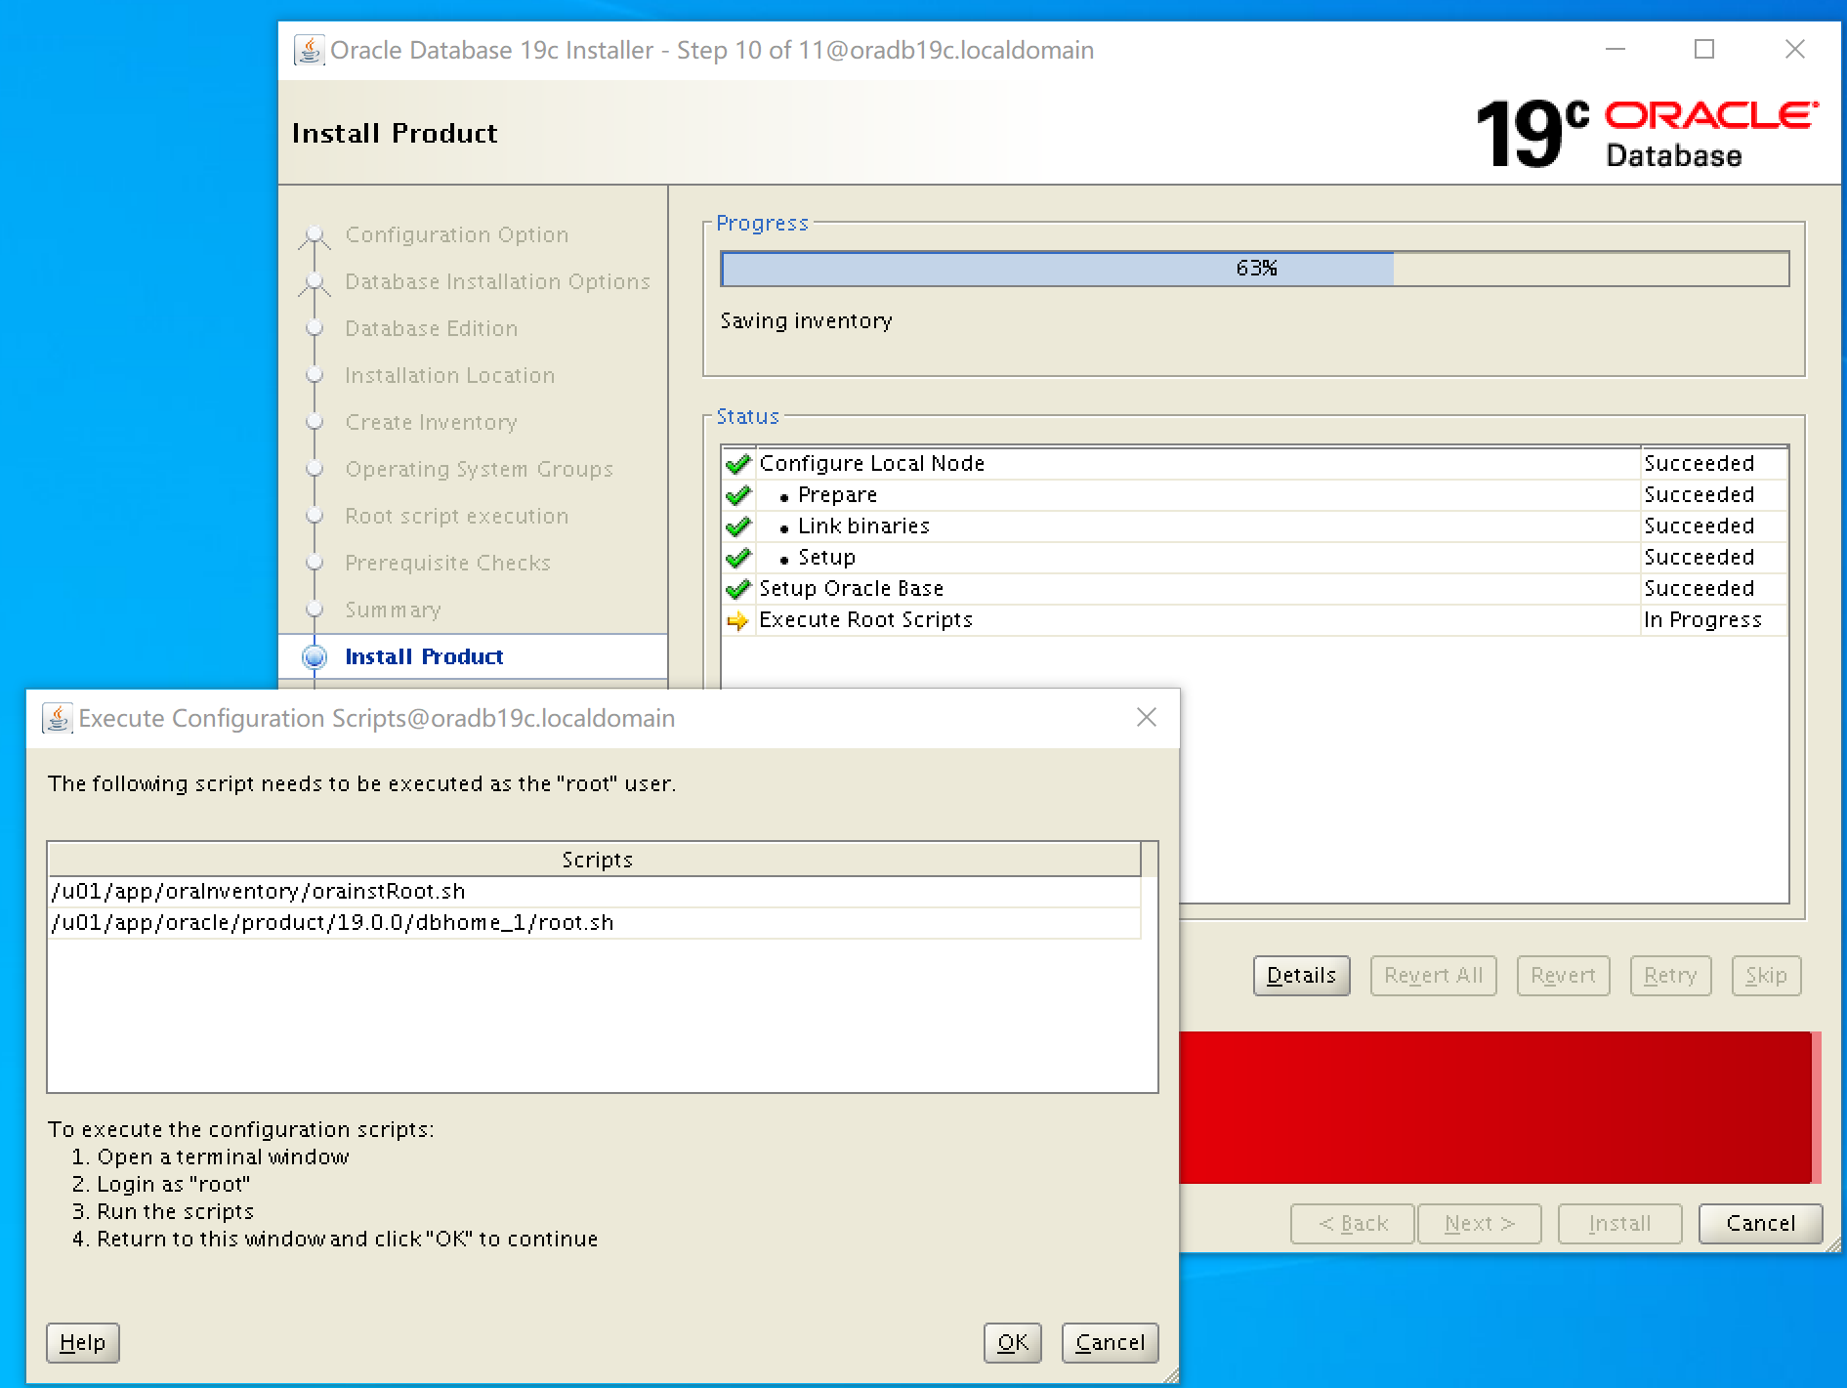Click the Prepare status row label
The image size is (1847, 1388).
pyautogui.click(x=838, y=495)
